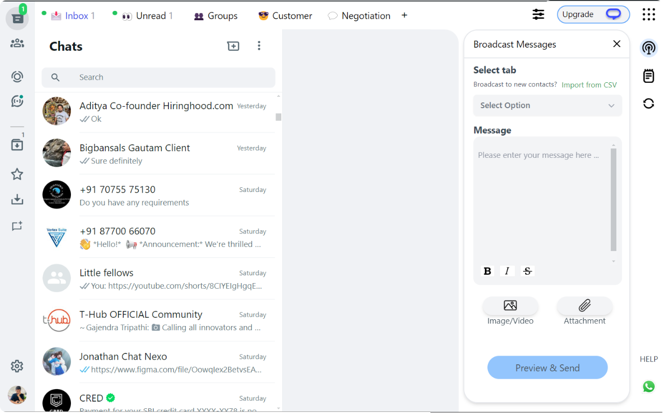Click the floating WhatsApp icon
Screen dimensions: 663x414
coord(648,387)
